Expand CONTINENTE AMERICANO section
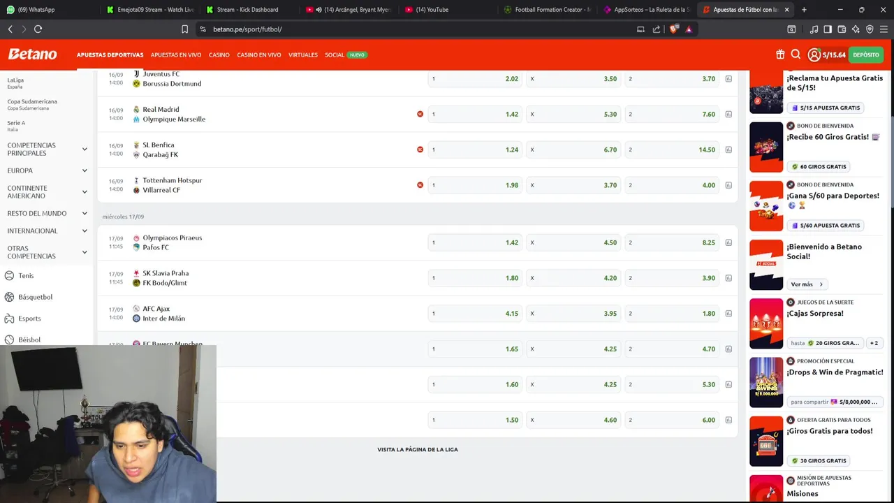The height and width of the screenshot is (503, 894). (47, 192)
